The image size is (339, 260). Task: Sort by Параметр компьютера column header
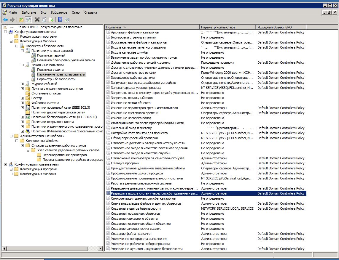[x=227, y=27]
